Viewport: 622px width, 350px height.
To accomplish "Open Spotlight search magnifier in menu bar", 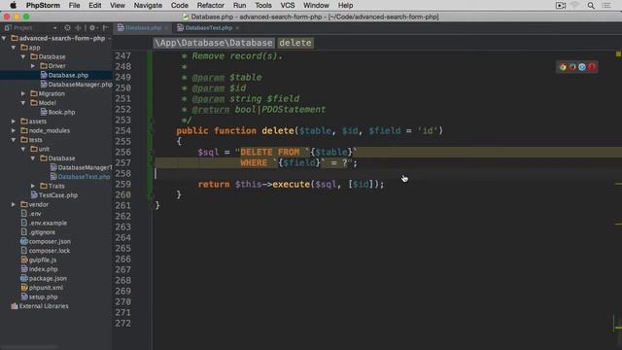I will pyautogui.click(x=591, y=6).
